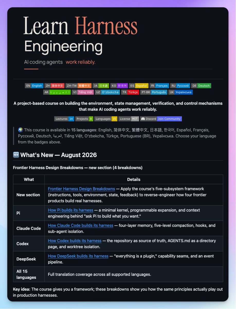Select the RU Русский language badge
This screenshot has width=236, height=309.
click(x=180, y=86)
